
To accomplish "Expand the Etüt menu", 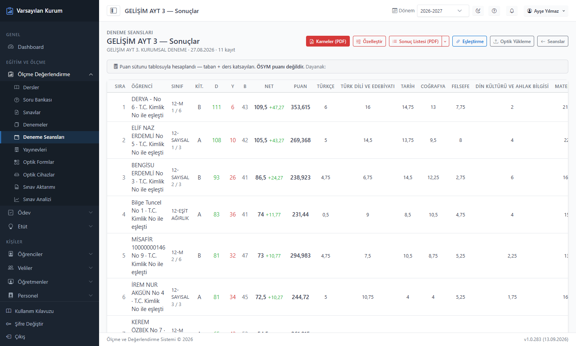I will [50, 226].
